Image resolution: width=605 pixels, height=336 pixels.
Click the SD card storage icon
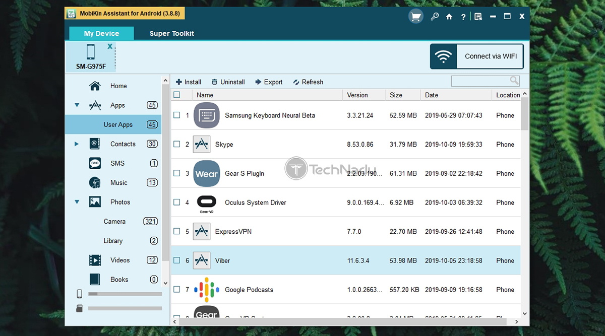(x=80, y=308)
